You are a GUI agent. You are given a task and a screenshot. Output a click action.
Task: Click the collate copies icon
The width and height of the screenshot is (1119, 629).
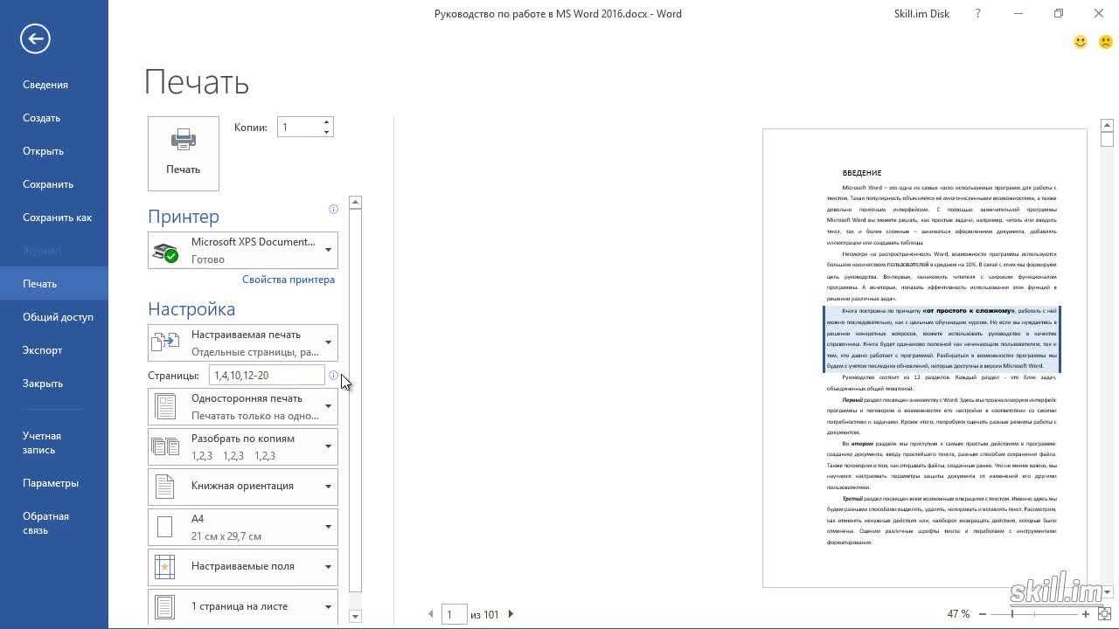click(165, 446)
